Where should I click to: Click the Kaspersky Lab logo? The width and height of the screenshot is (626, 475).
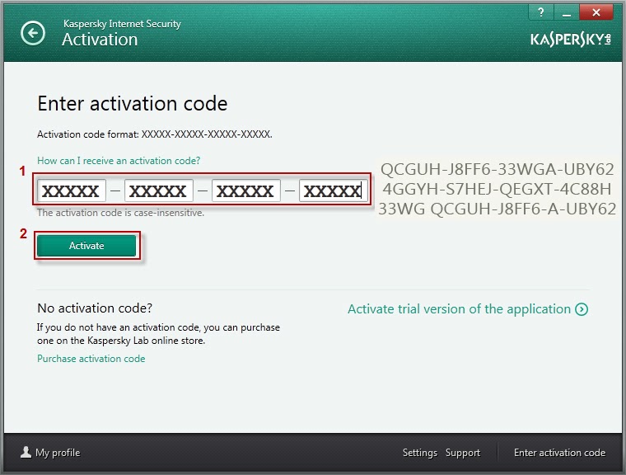(571, 40)
